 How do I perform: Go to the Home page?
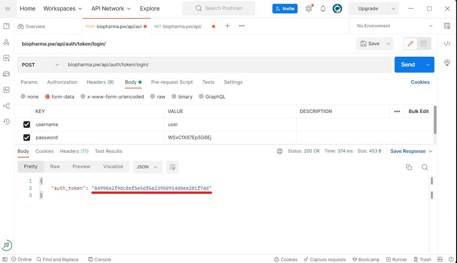click(28, 9)
